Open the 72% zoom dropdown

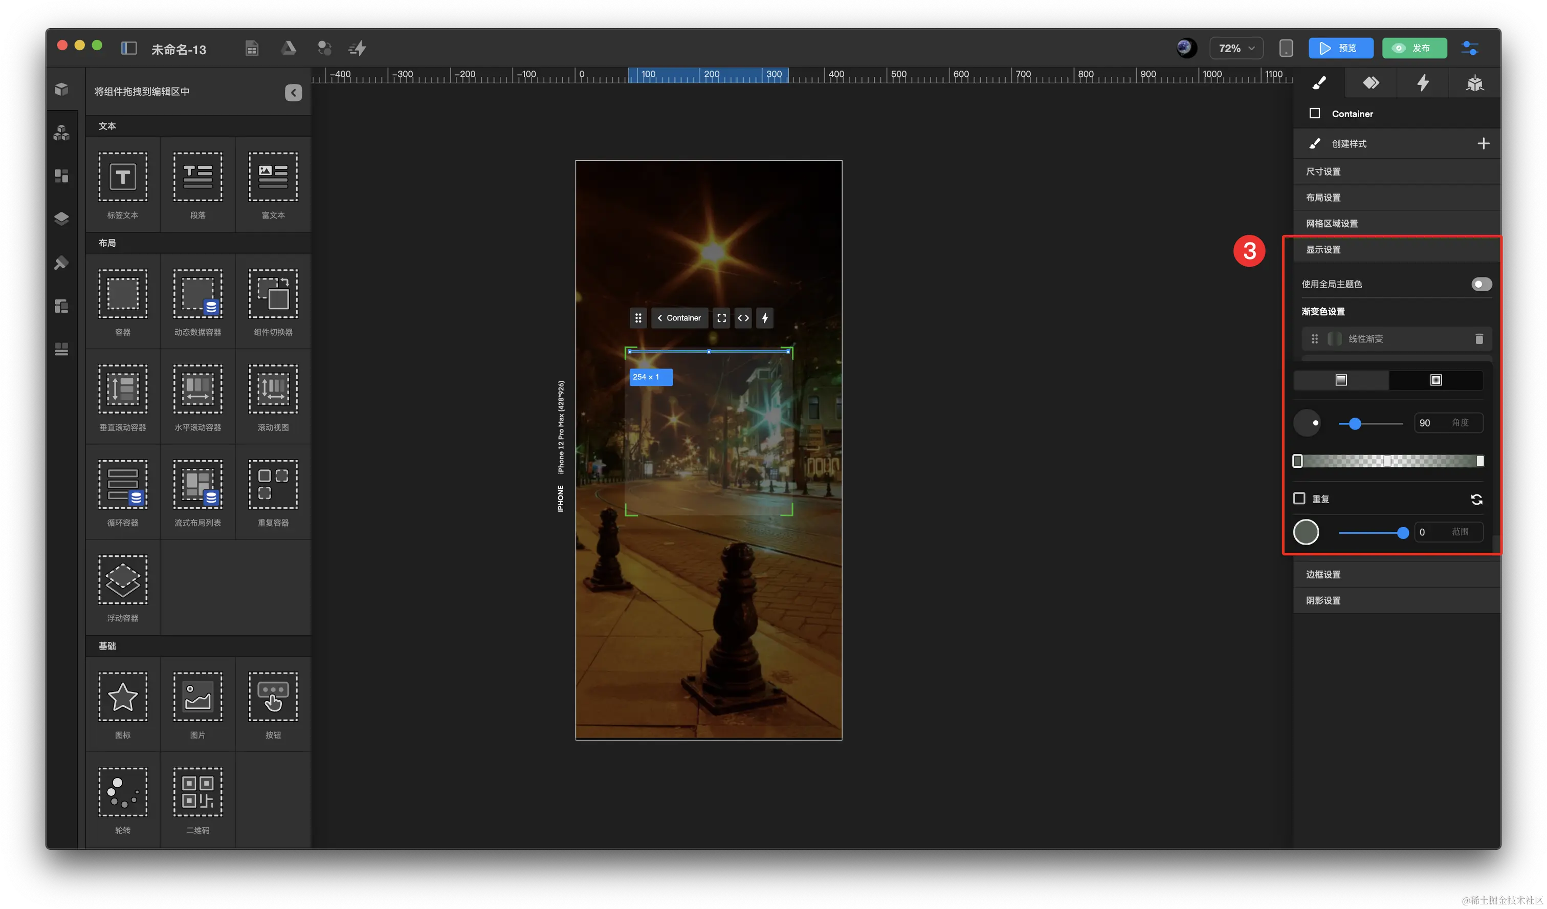[1236, 49]
